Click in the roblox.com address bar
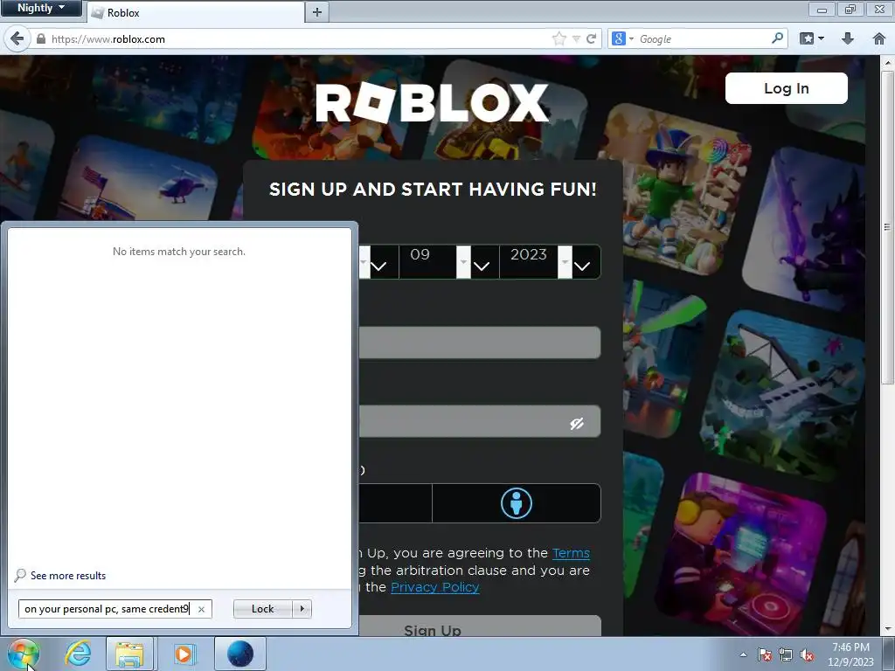The width and height of the screenshot is (895, 671). coord(297,38)
